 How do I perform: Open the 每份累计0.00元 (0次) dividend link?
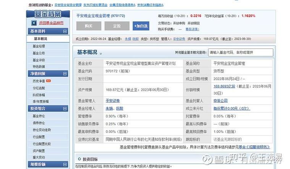pyautogui.click(x=232, y=108)
